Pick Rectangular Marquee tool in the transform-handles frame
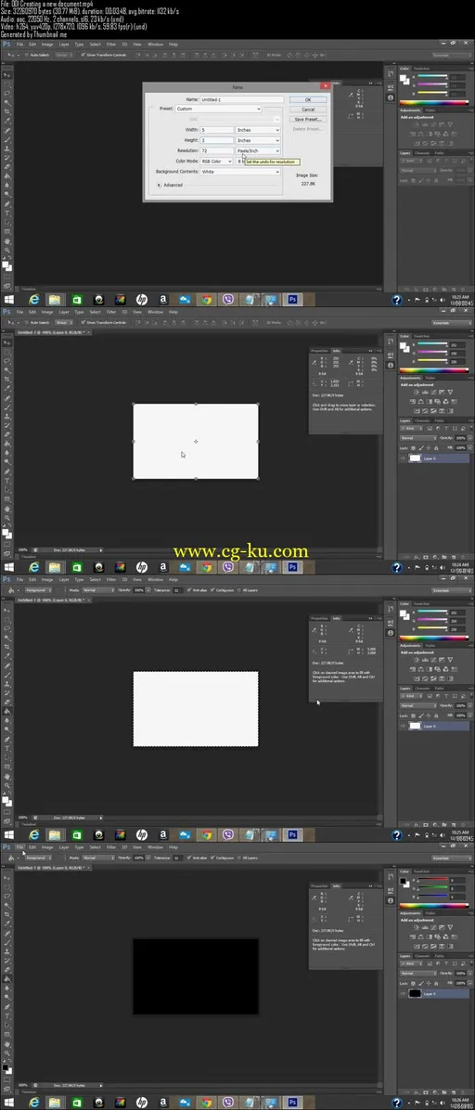This screenshot has width=475, height=1110. tap(7, 352)
